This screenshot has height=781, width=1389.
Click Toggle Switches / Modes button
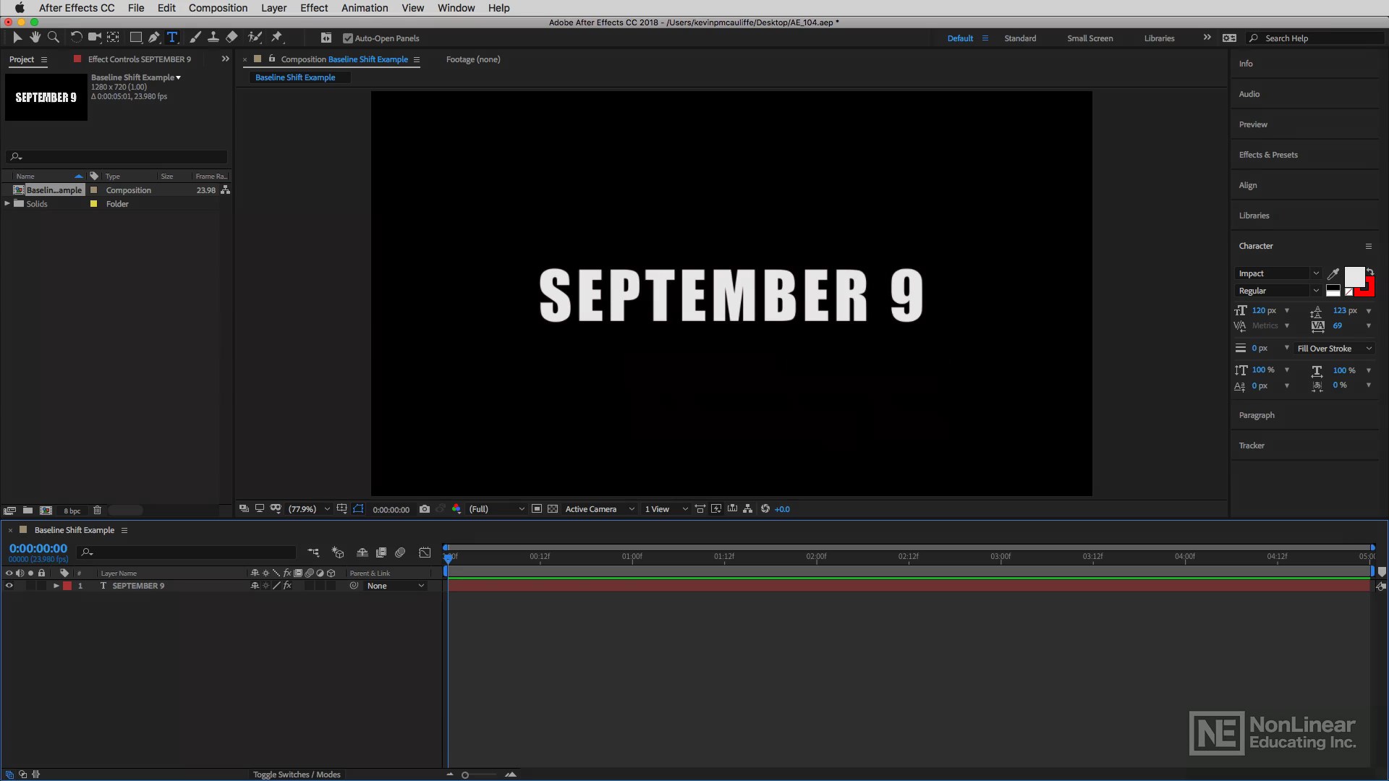pyautogui.click(x=297, y=774)
